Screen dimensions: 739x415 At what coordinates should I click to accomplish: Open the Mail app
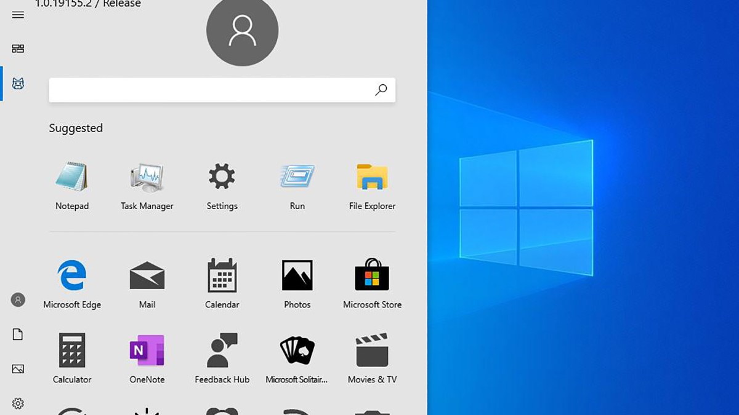tap(147, 283)
